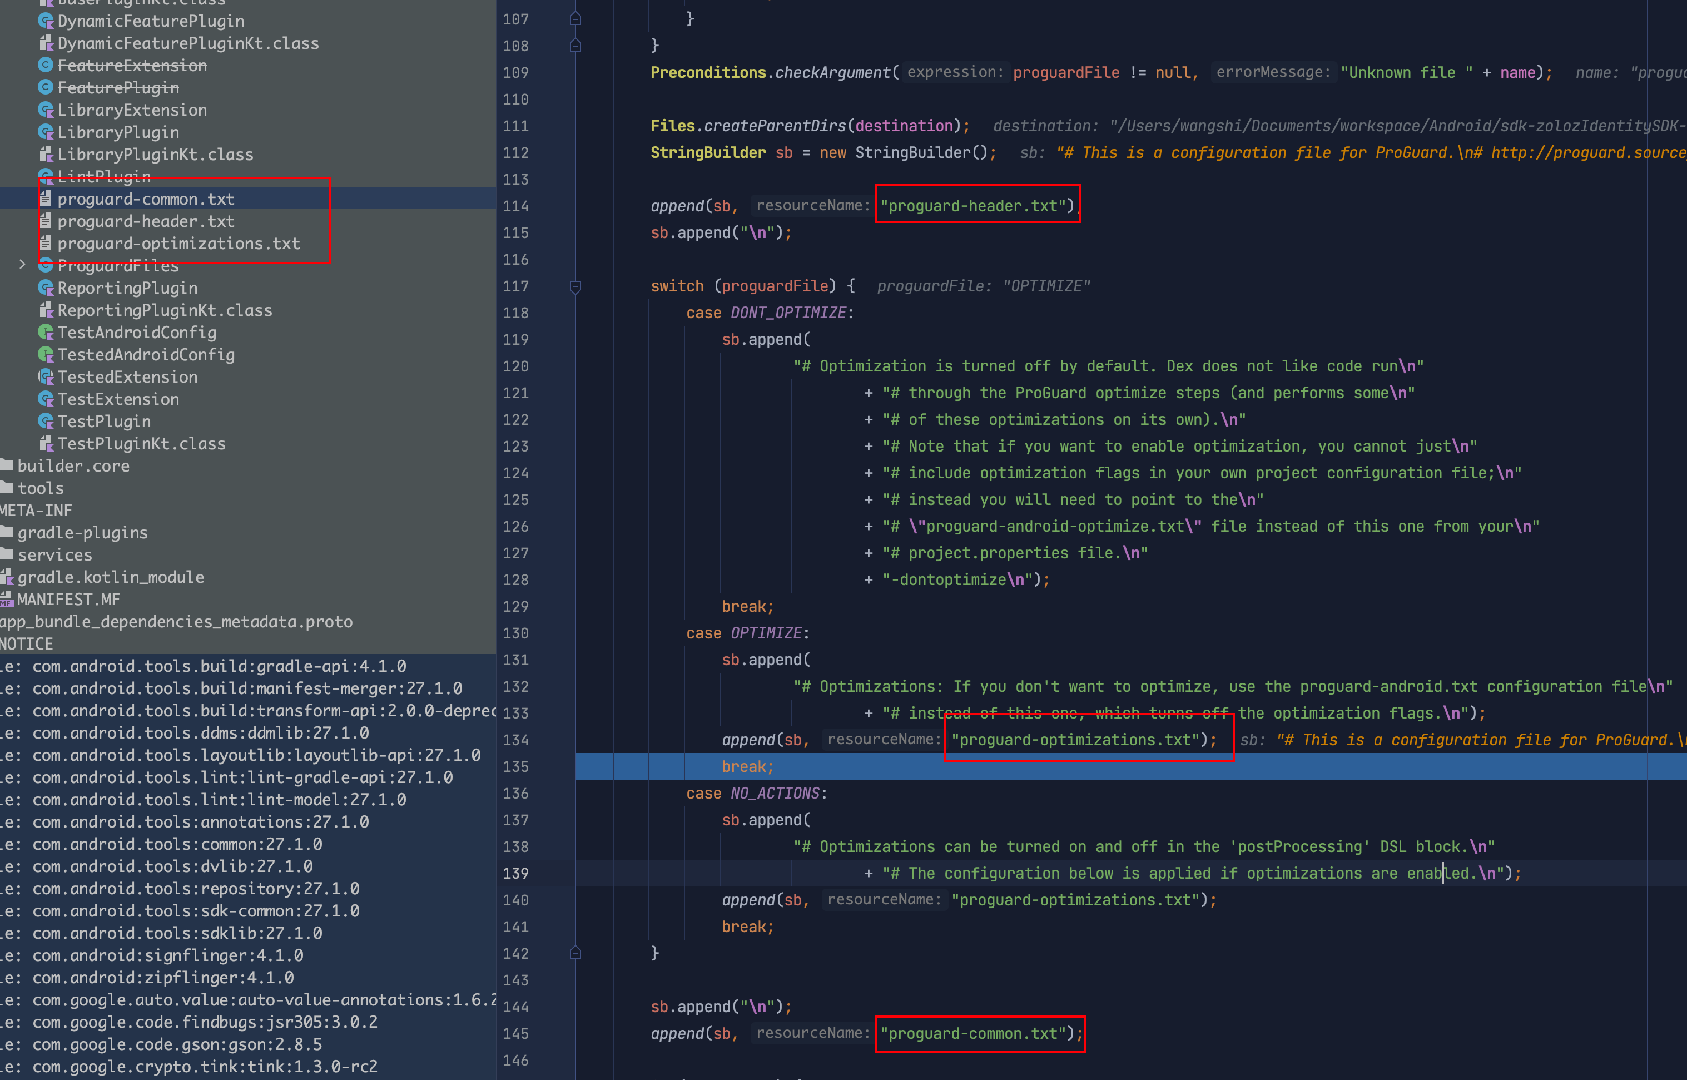
Task: Click the "proguard-optimizations.txt" string on line 134
Action: point(1075,740)
